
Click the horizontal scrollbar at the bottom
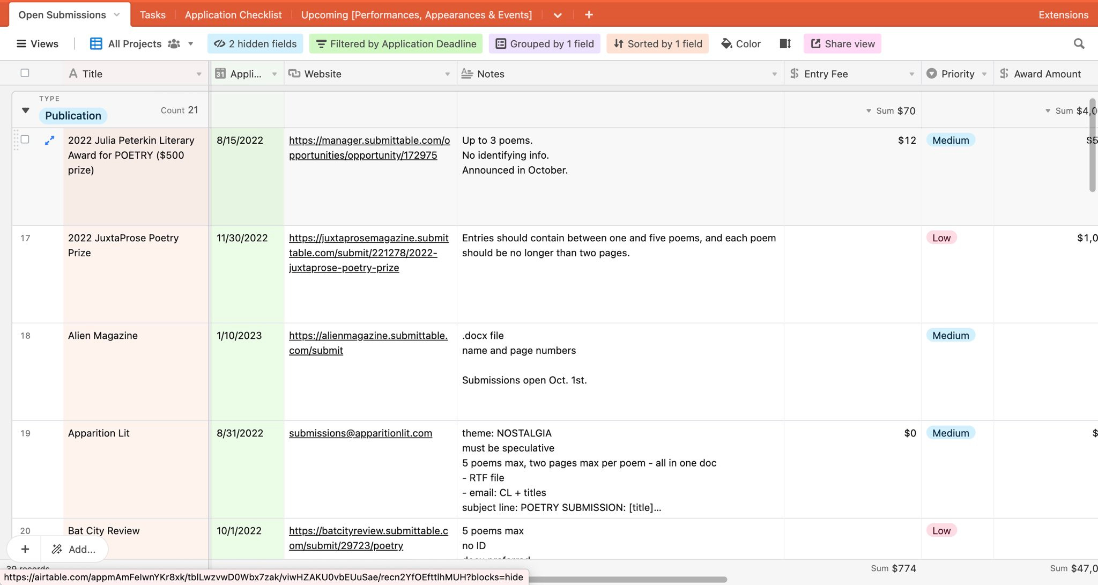(627, 579)
